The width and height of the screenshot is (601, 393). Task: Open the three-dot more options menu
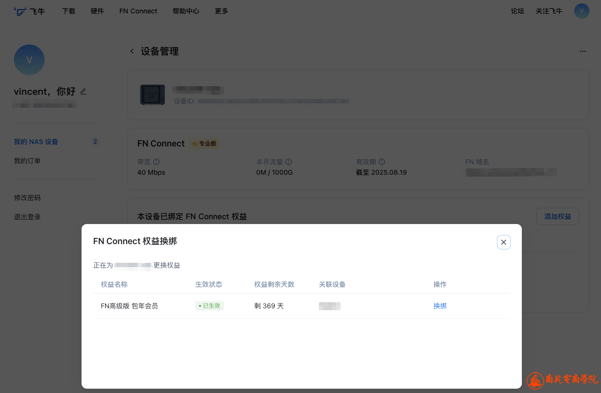tap(583, 51)
